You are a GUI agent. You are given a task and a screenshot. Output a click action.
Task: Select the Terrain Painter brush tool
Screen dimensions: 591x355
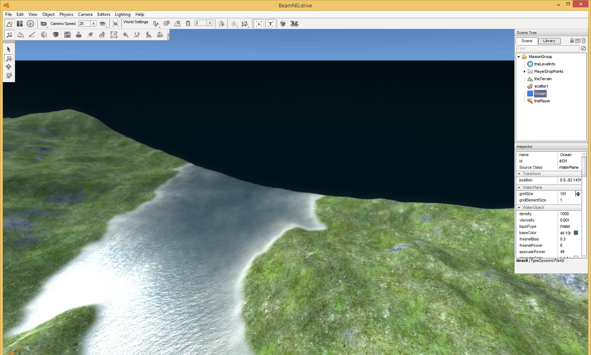coord(32,34)
